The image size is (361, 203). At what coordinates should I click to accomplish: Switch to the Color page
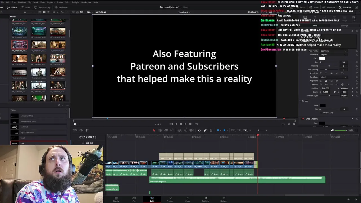(x=188, y=199)
